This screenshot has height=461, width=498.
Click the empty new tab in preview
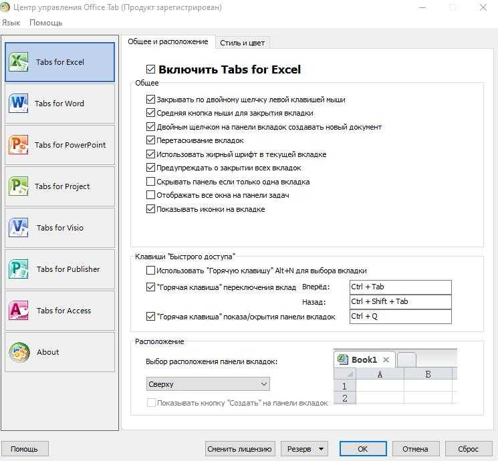pyautogui.click(x=406, y=360)
